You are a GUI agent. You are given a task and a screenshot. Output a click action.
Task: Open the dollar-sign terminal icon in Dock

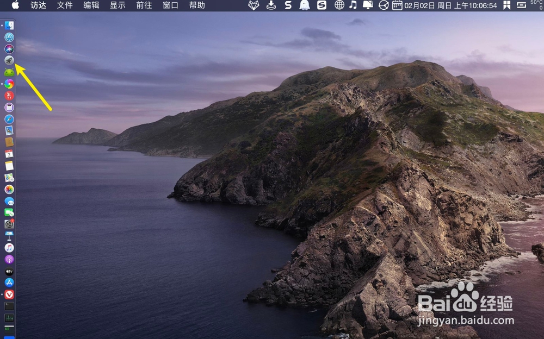[9, 329]
